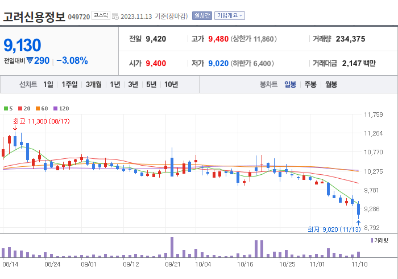Switch to 주봉 candlestick chart
The height and width of the screenshot is (279, 398).
click(x=310, y=84)
